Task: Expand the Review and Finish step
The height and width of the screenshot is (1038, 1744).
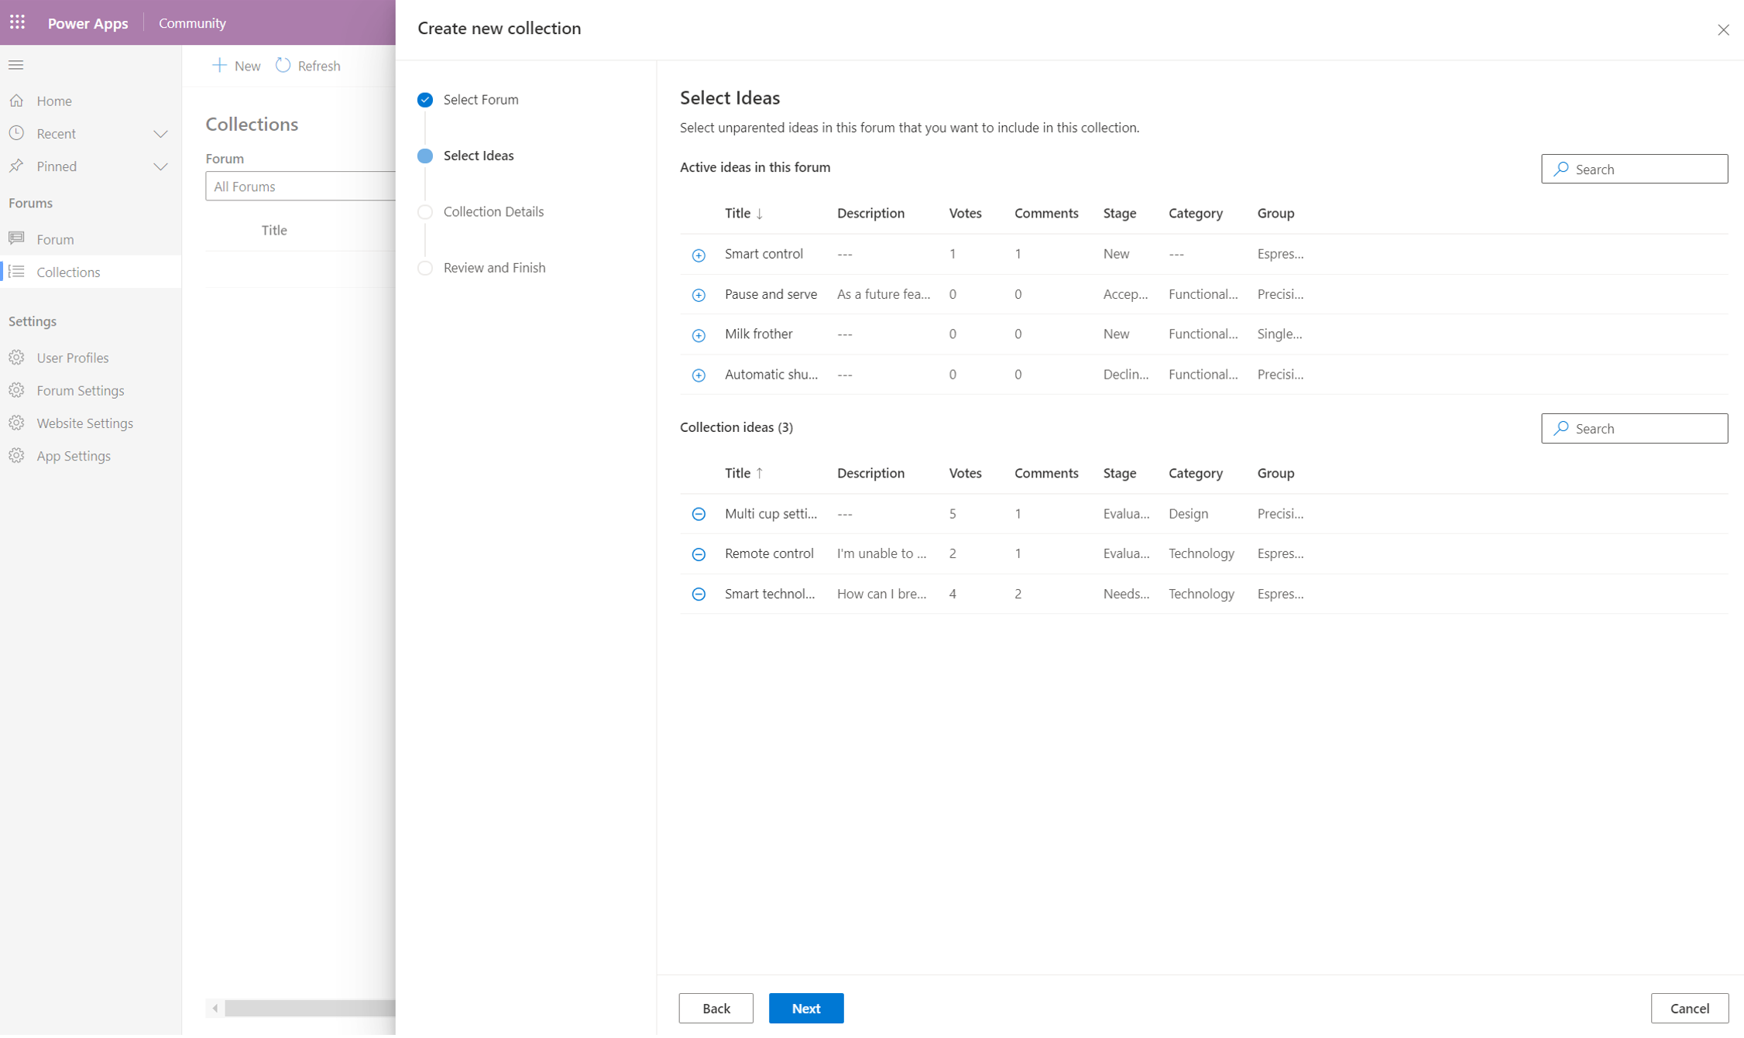Action: tap(493, 267)
